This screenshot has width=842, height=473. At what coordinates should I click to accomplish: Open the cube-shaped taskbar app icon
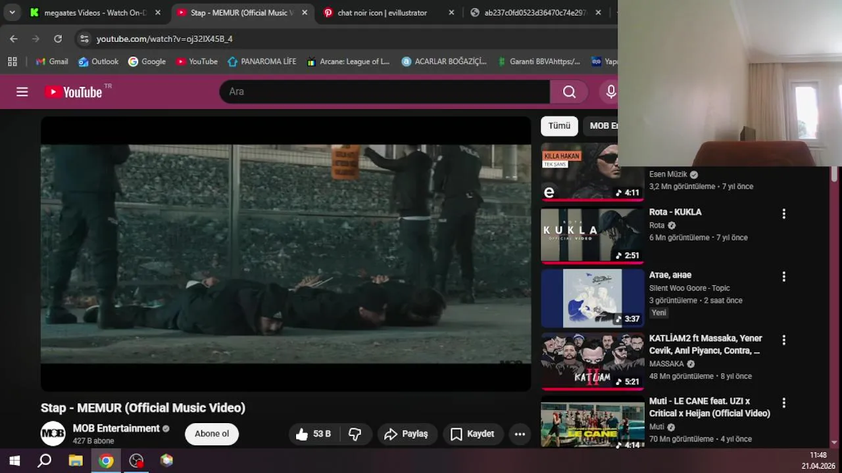166,461
